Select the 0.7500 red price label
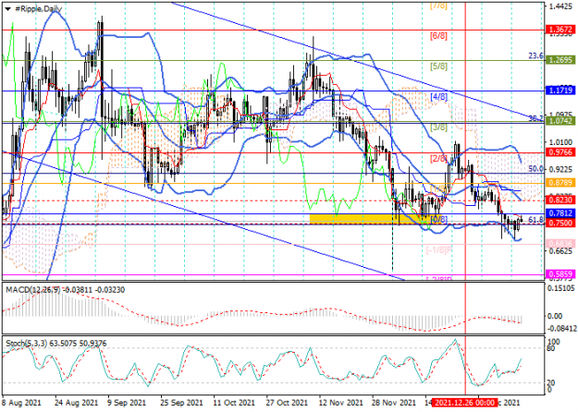 (560, 223)
